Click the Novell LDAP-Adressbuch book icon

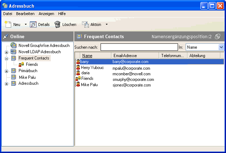pos(13,51)
